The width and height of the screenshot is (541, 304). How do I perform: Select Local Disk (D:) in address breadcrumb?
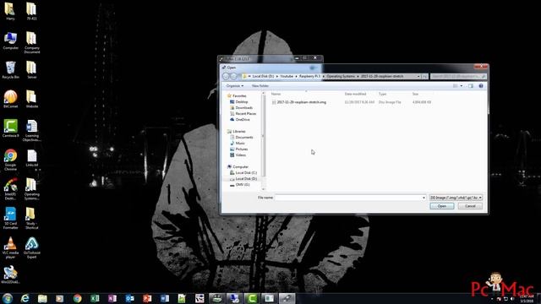coord(263,76)
